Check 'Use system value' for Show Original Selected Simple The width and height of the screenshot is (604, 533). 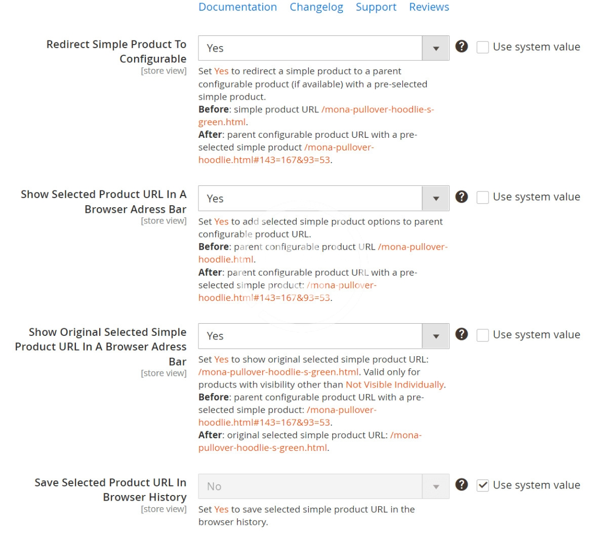[x=483, y=335]
